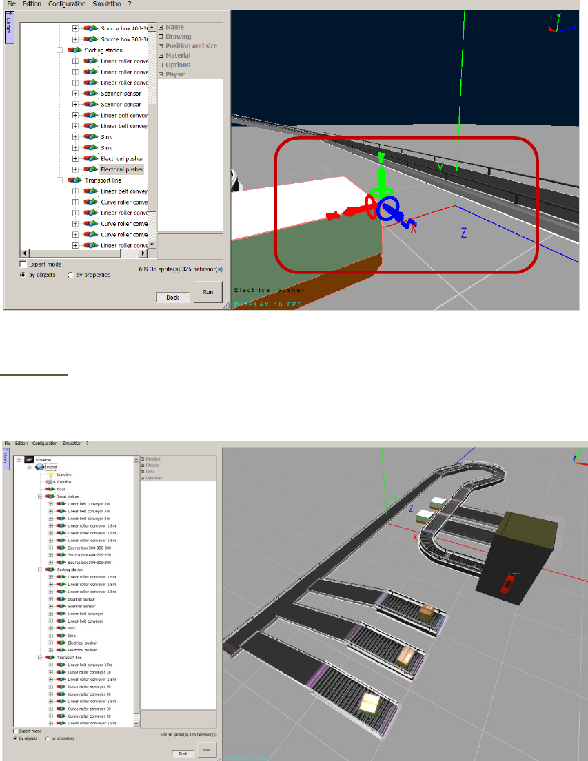The image size is (588, 761).
Task: Open the Configuration menu in upper window
Action: 67,4
